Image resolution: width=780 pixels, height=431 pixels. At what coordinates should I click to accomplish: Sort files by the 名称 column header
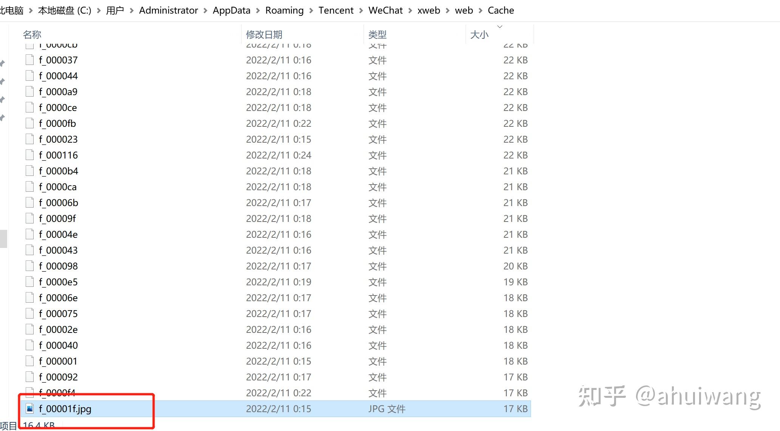point(32,35)
